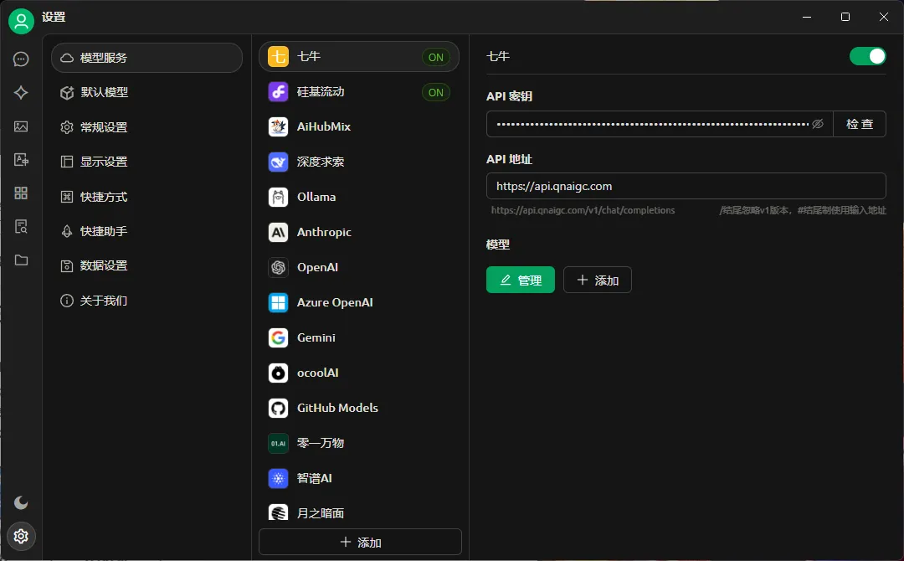Image resolution: width=904 pixels, height=561 pixels.
Task: Select the 零一万物 provider
Action: coord(359,444)
